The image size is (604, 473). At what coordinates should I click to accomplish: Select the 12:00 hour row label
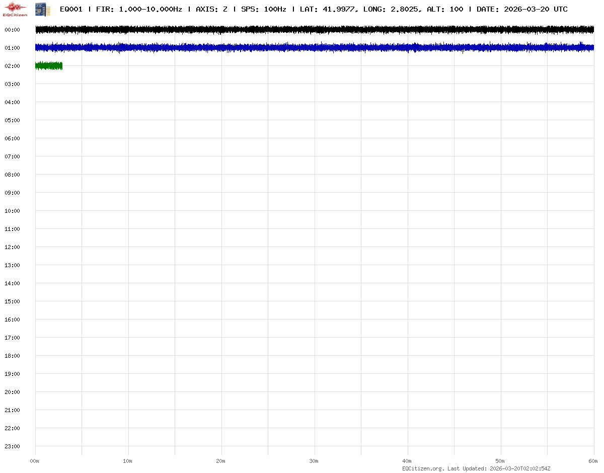pyautogui.click(x=12, y=247)
